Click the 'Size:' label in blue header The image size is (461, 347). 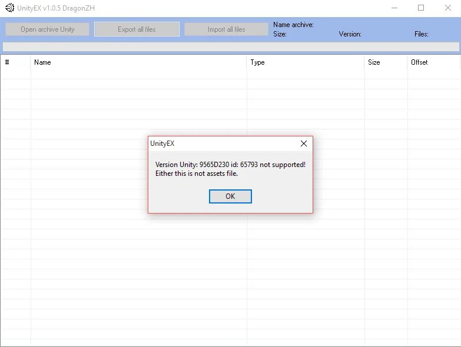[x=280, y=34]
